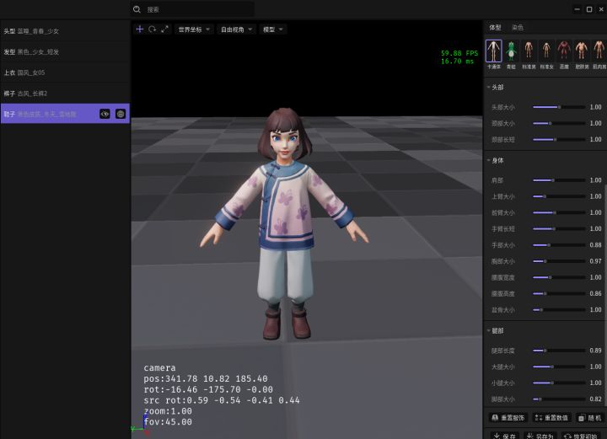Click the 保存 save button
The height and width of the screenshot is (439, 607).
[x=505, y=436]
